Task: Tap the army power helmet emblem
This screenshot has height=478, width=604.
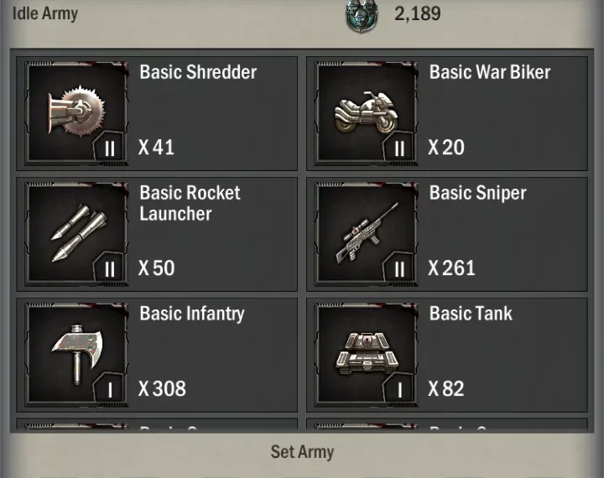Action: pyautogui.click(x=362, y=14)
